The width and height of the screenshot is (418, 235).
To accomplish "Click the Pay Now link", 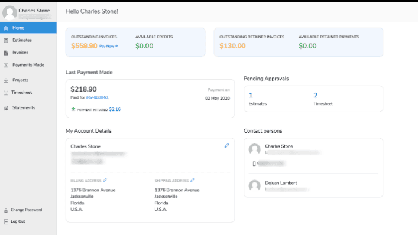I will pos(109,46).
